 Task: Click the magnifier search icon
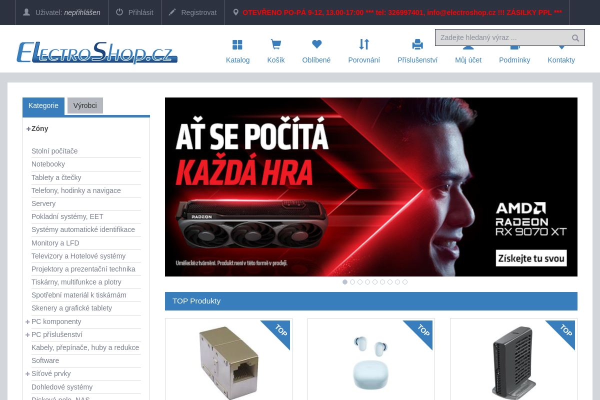click(576, 37)
